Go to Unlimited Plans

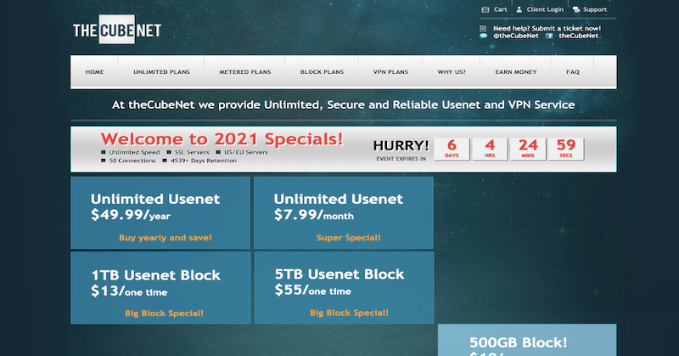pyautogui.click(x=161, y=72)
